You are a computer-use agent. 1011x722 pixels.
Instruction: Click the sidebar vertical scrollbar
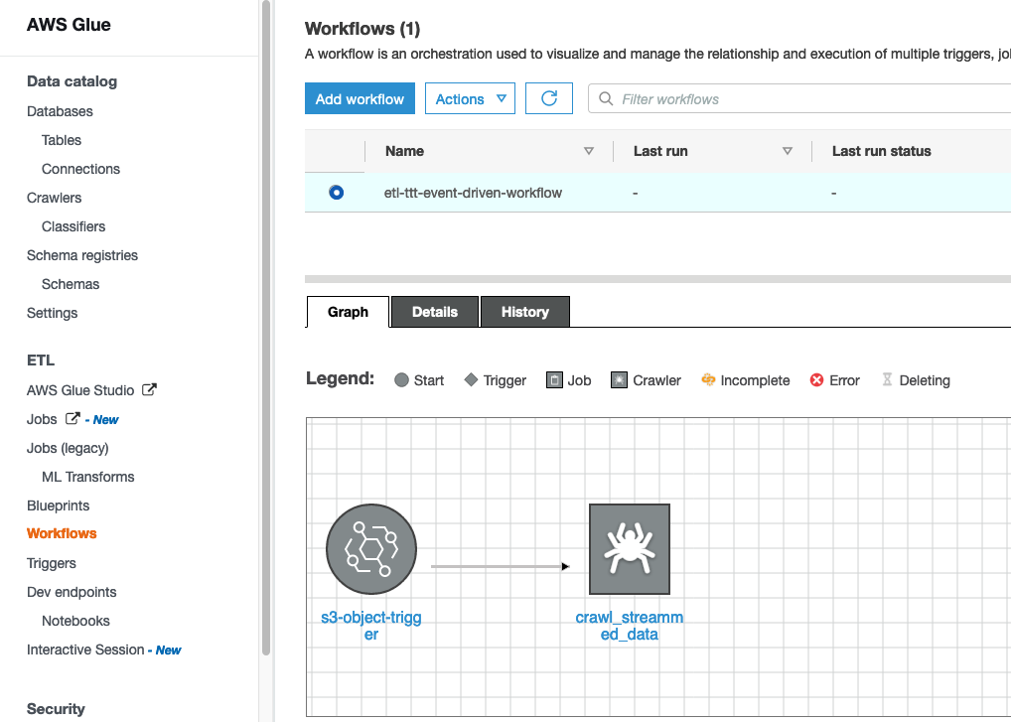tap(265, 329)
